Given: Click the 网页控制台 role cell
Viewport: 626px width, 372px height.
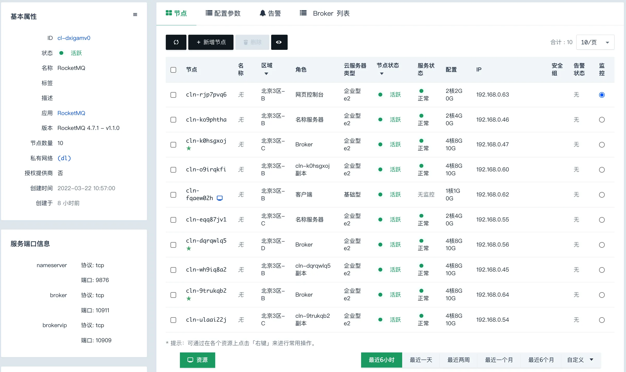Looking at the screenshot, I should coord(310,95).
